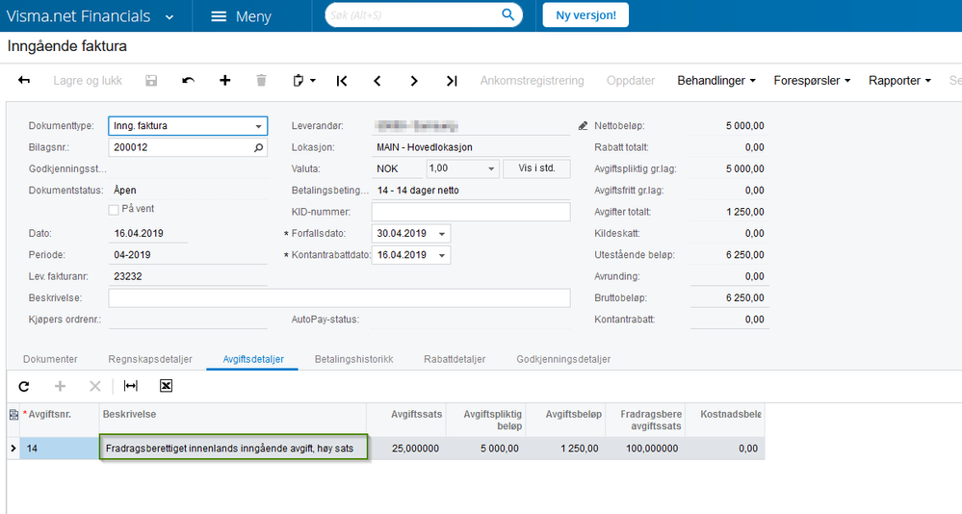The image size is (962, 514).
Task: Fit columns icon in grid toolbar
Action: [x=131, y=386]
